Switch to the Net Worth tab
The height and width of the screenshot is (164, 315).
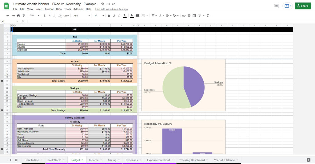[55, 160]
